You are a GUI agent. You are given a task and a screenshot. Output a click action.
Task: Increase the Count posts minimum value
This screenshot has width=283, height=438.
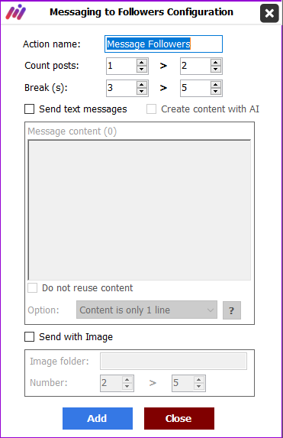[142, 63]
